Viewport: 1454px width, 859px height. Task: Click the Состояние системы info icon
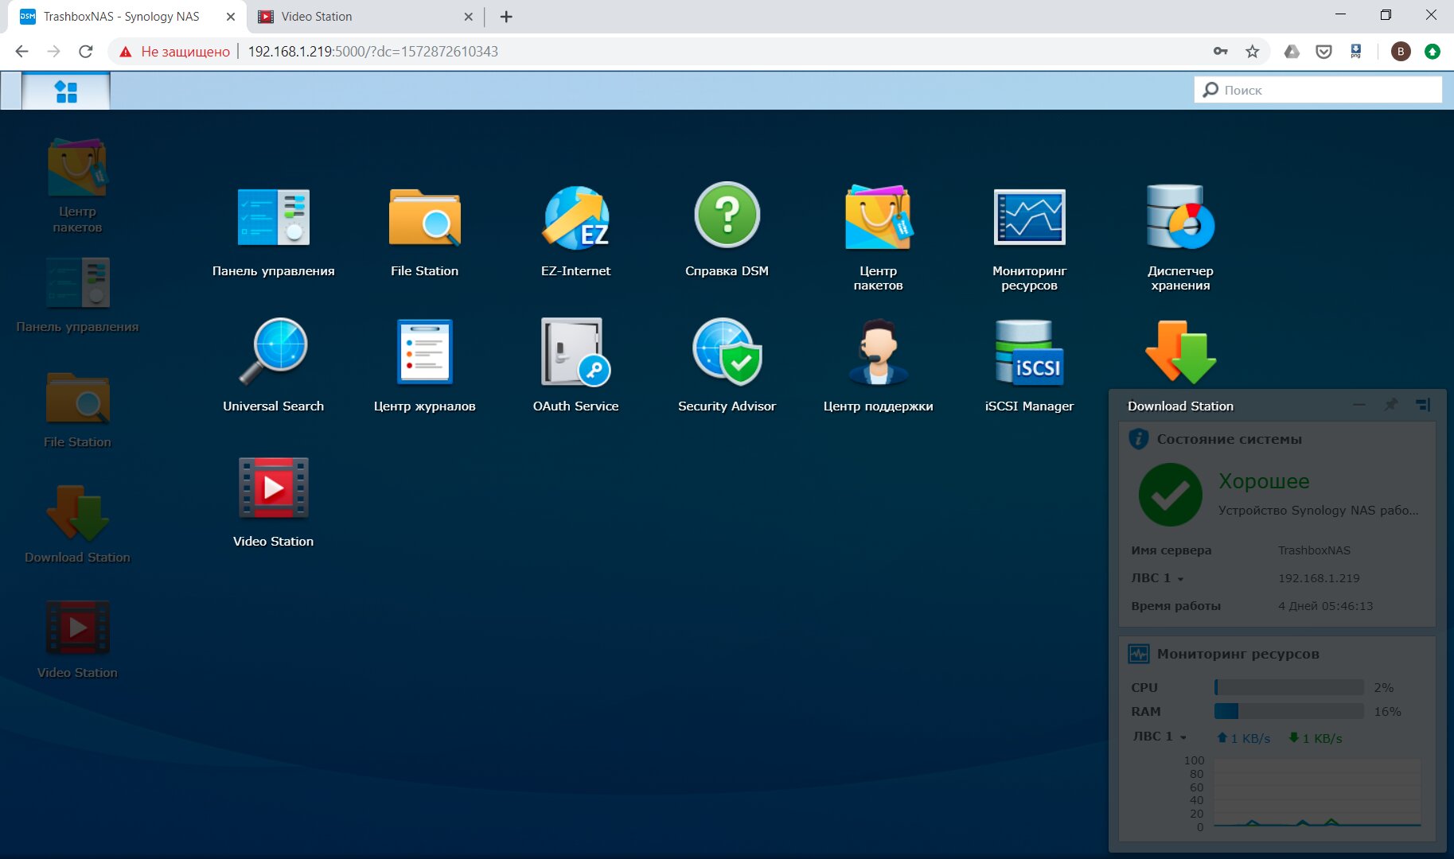1139,438
